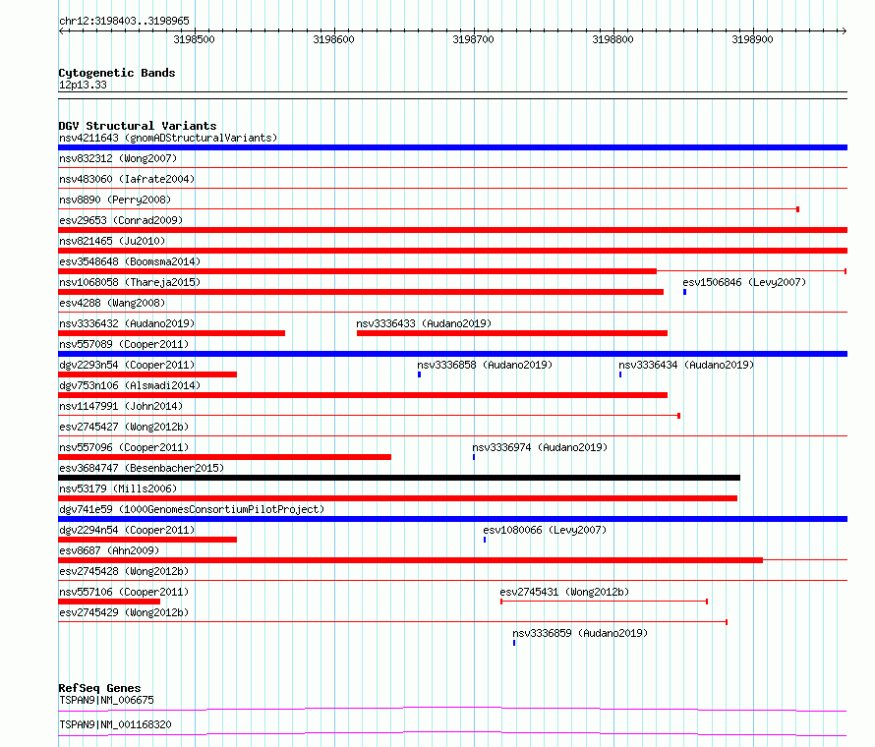Screen dimensions: 875x747
Task: Open variant esv2745429 (Wong2012b)
Action: coord(123,612)
